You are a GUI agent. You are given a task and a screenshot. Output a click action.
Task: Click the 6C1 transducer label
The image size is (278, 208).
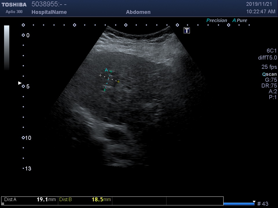click(x=272, y=51)
